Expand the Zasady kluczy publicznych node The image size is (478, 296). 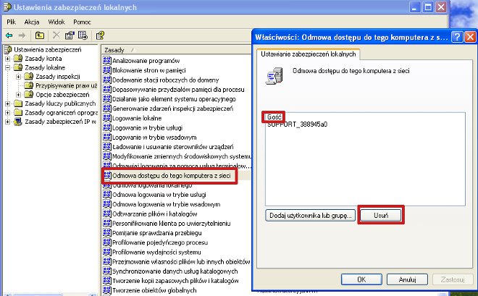click(x=8, y=104)
